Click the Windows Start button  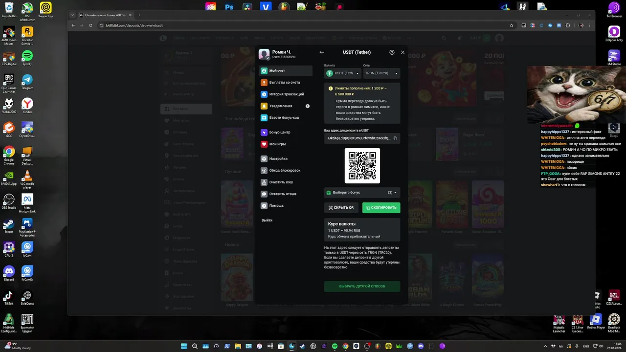point(184,346)
